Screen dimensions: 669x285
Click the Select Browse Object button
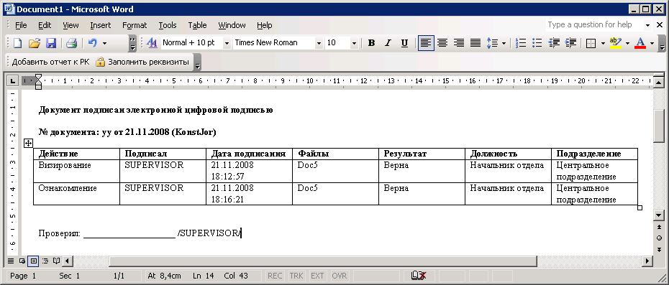click(659, 238)
